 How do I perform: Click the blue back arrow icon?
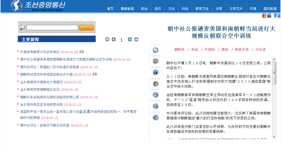pyautogui.click(x=155, y=118)
